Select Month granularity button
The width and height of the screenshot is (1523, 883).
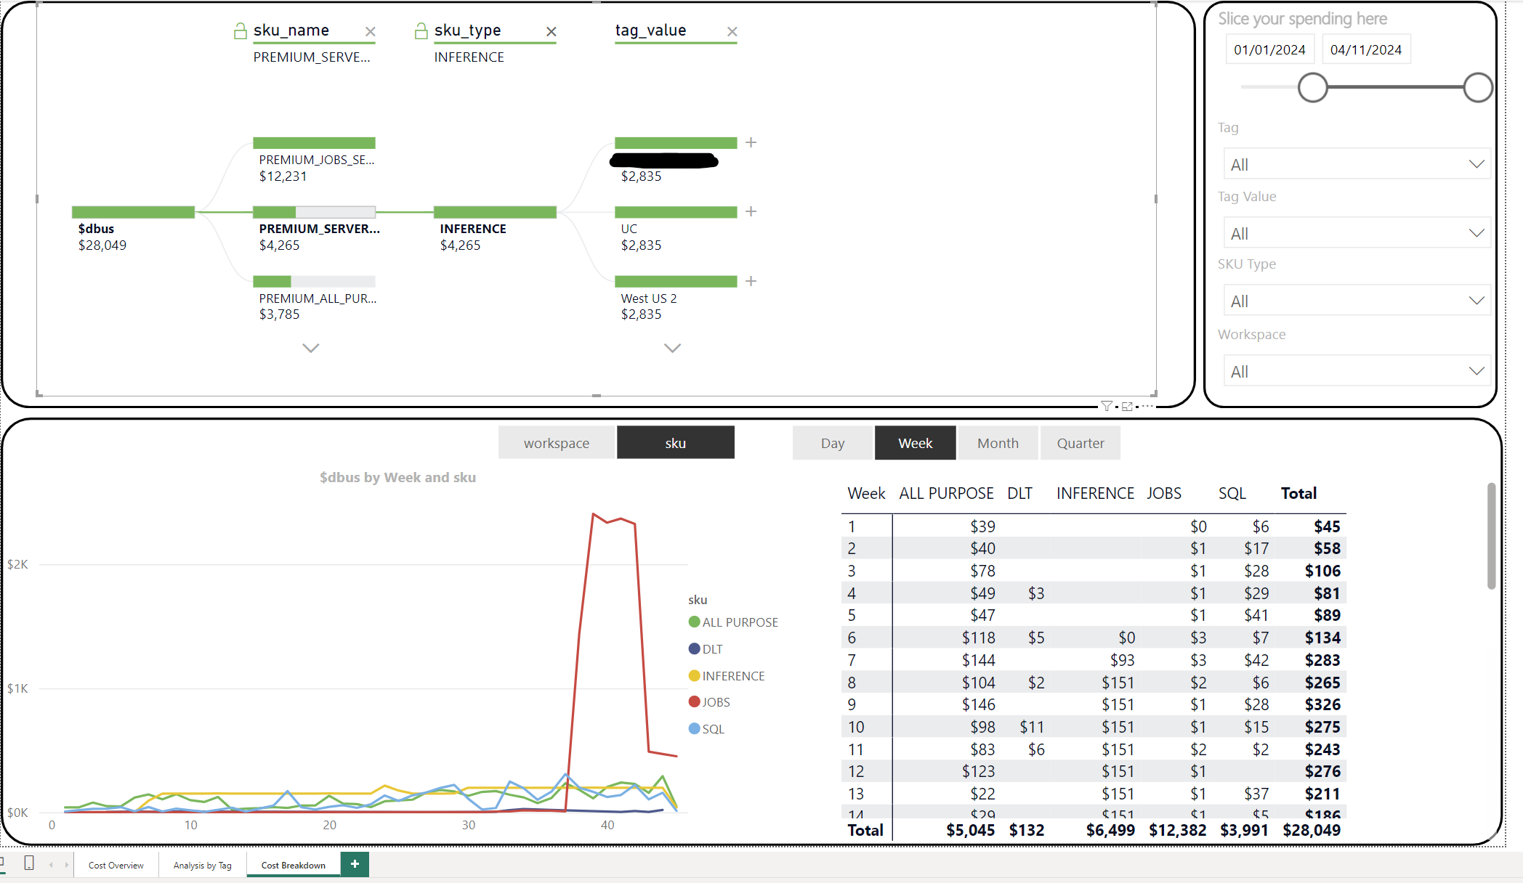click(x=998, y=442)
